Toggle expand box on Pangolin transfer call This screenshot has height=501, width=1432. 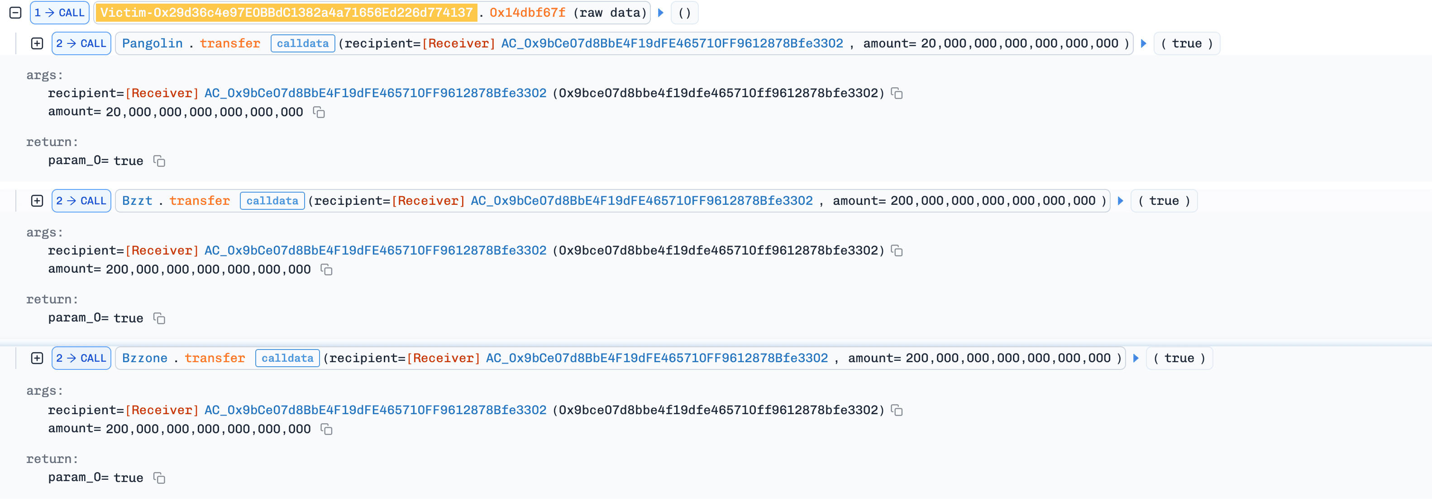[37, 43]
